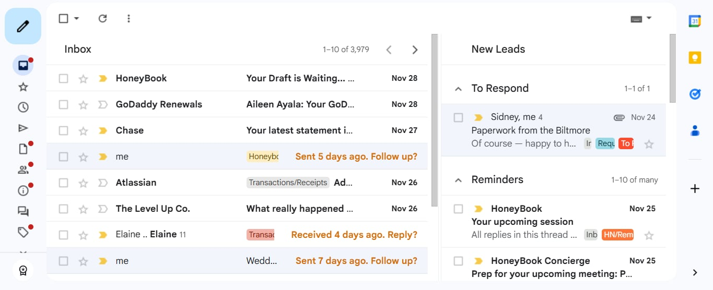The image size is (713, 290).
Task: Tick the Sidney Biltmore paperwork checkbox
Action: (x=459, y=118)
